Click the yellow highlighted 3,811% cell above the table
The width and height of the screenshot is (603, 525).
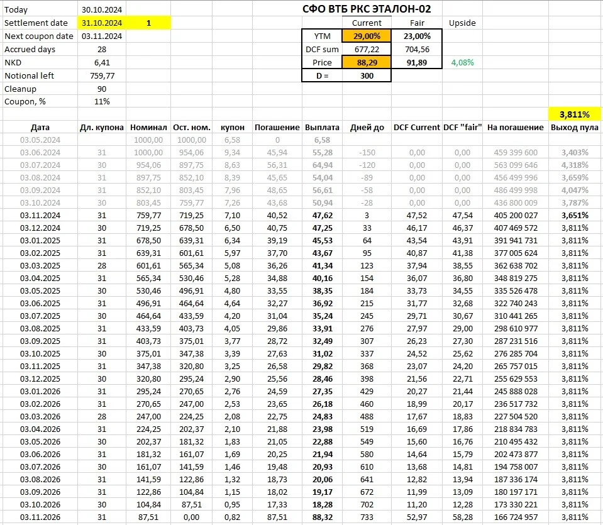(x=575, y=114)
